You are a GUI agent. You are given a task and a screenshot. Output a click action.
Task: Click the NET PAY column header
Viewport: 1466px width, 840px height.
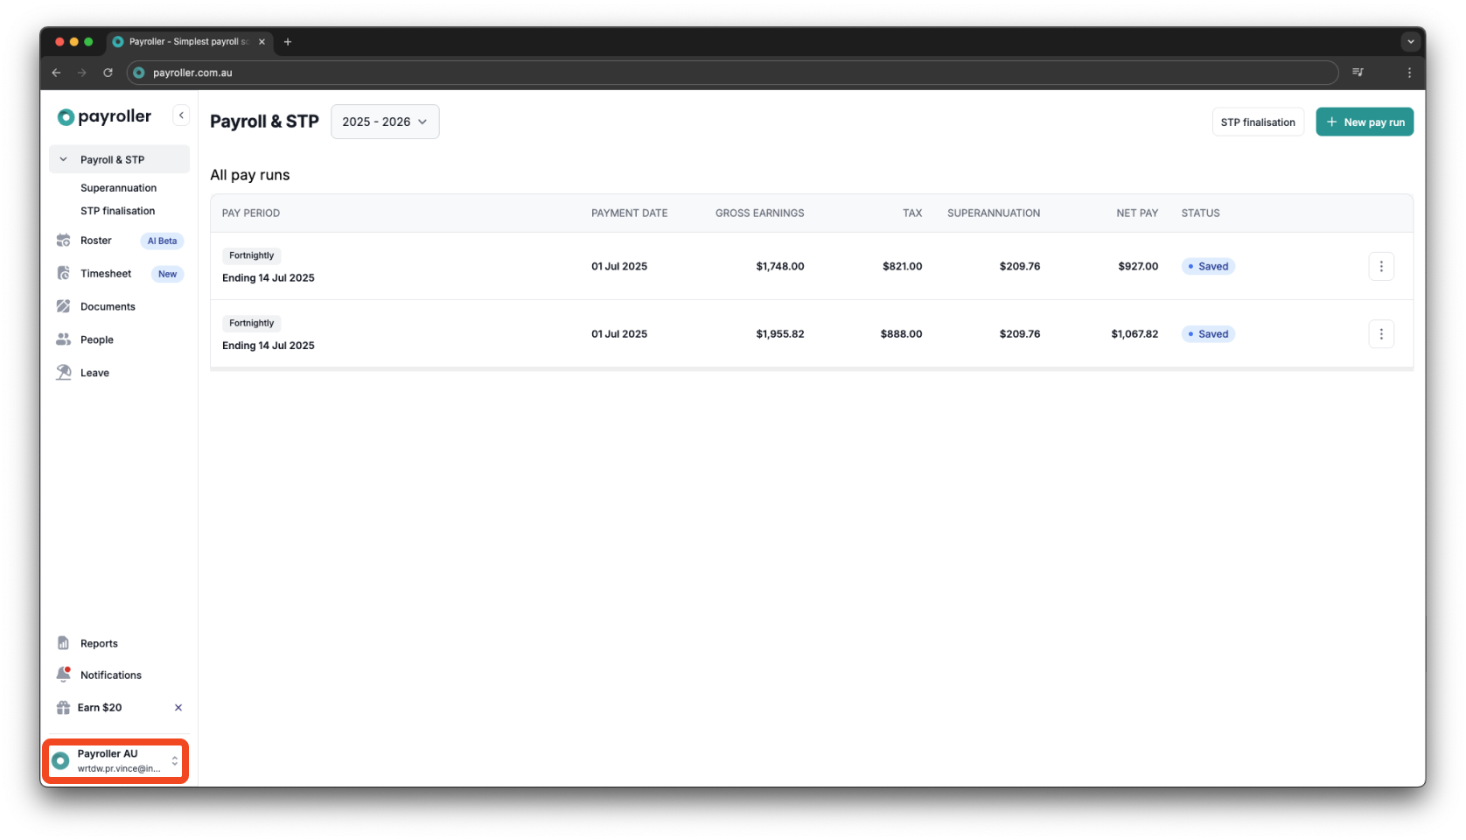1137,213
